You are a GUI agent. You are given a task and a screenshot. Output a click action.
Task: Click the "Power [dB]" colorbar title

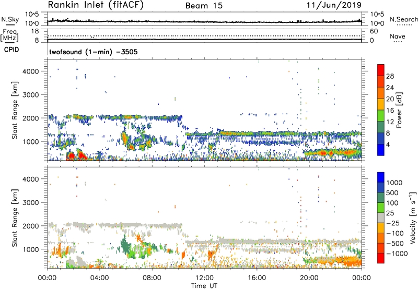(x=399, y=110)
